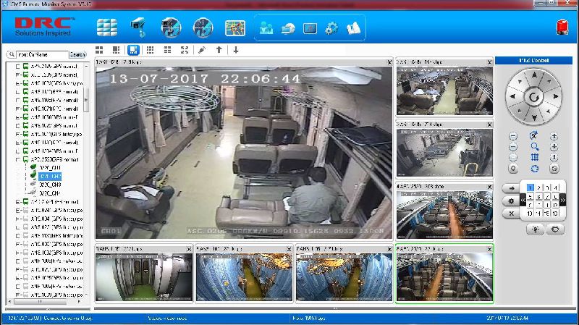Select channel CH4 in the device tree
Screen dimensions: 579x325
click(50, 193)
